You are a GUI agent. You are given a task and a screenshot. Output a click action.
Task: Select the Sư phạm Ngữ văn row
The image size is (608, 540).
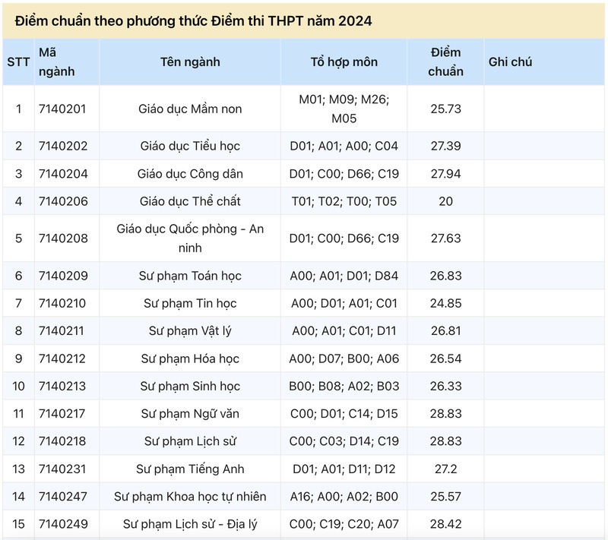303,414
